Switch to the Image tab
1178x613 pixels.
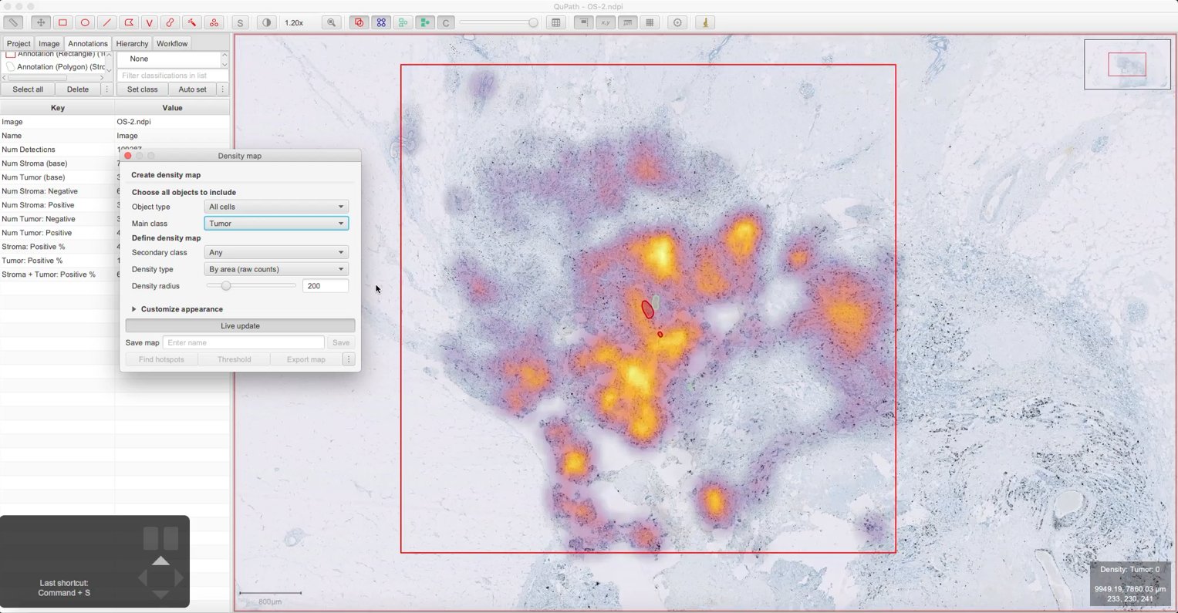coord(49,43)
